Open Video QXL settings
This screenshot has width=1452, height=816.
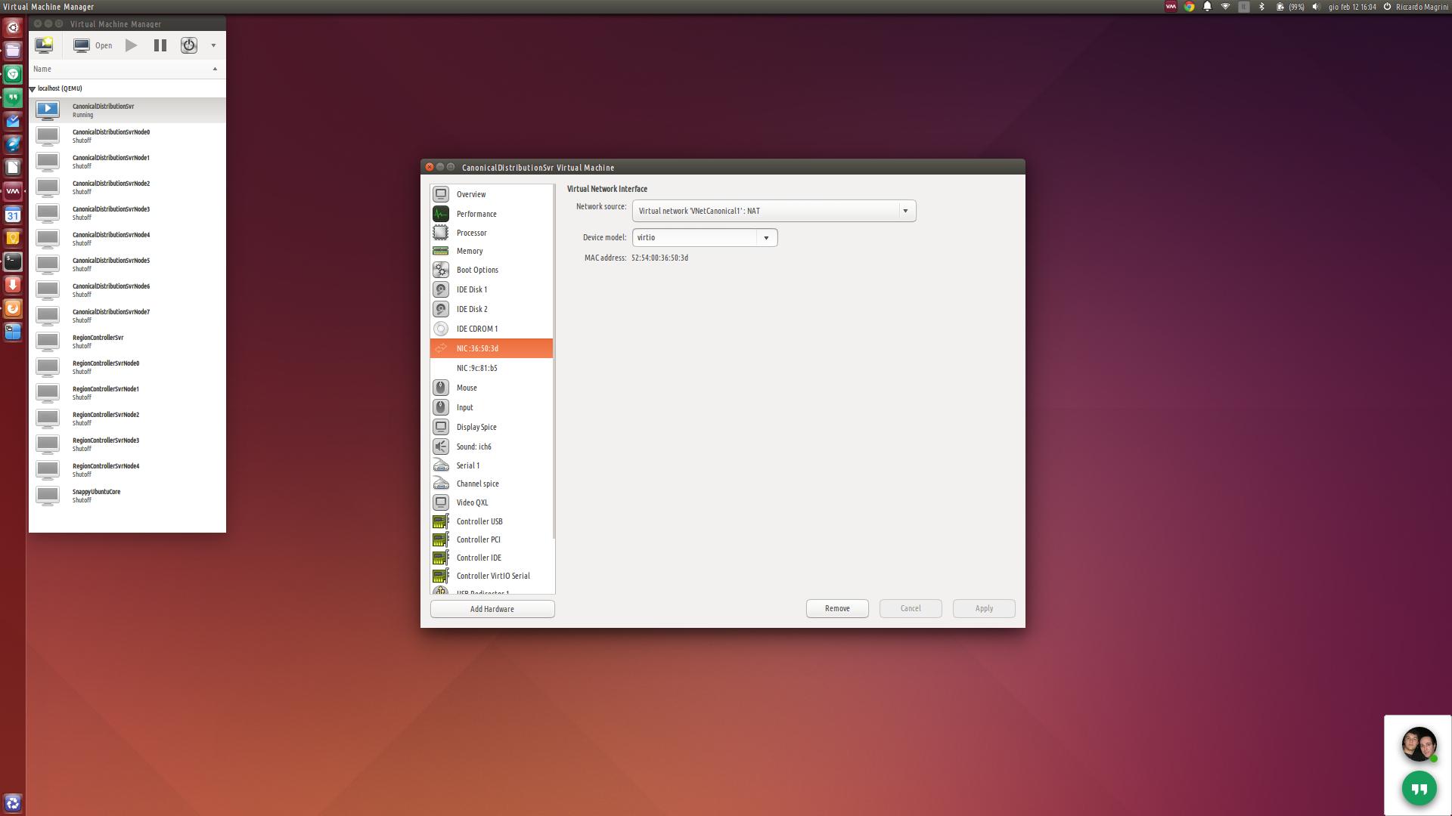[492, 502]
